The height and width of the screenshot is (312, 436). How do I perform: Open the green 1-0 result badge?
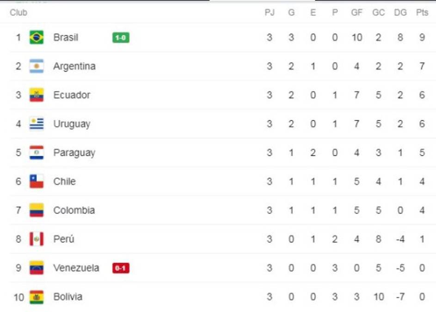pos(121,37)
